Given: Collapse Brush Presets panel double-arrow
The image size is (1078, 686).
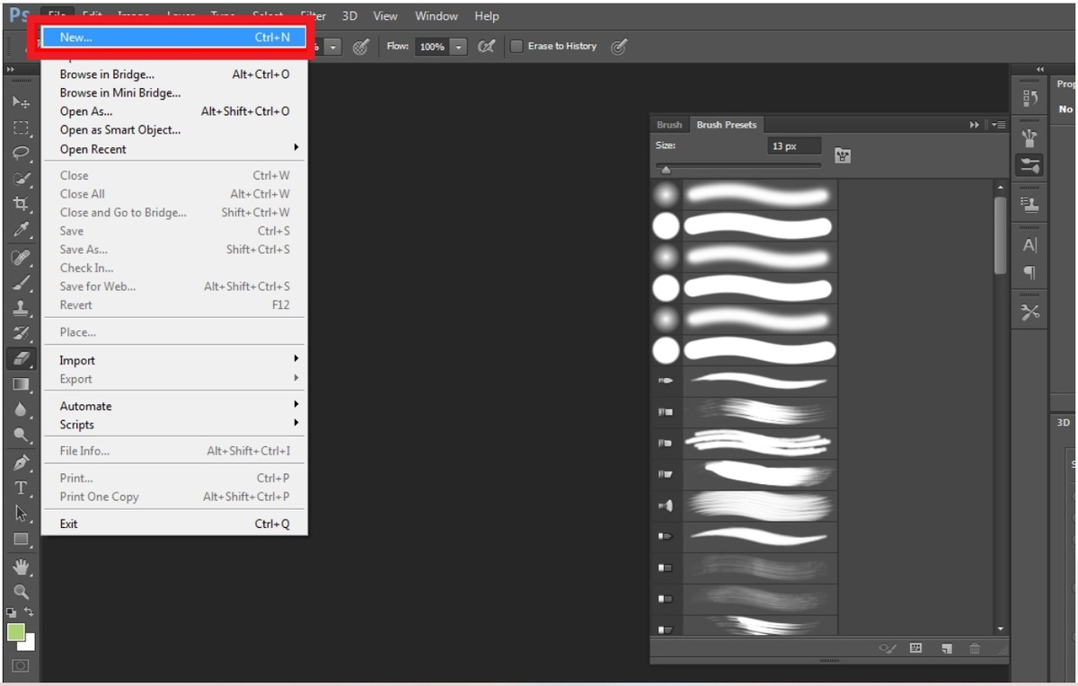Looking at the screenshot, I should (x=975, y=125).
